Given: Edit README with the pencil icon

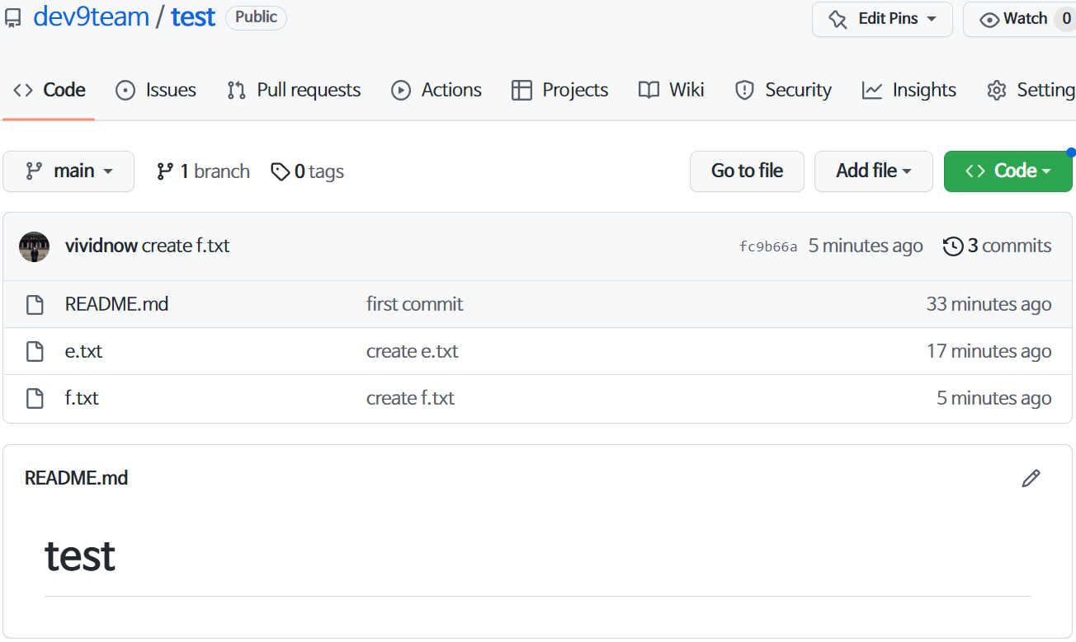Looking at the screenshot, I should pyautogui.click(x=1031, y=478).
